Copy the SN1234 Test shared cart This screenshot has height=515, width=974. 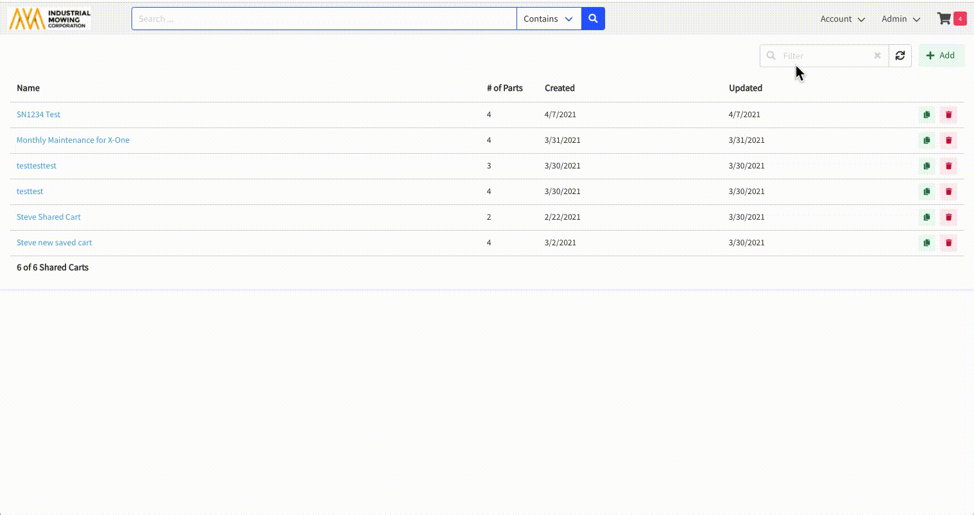[927, 115]
